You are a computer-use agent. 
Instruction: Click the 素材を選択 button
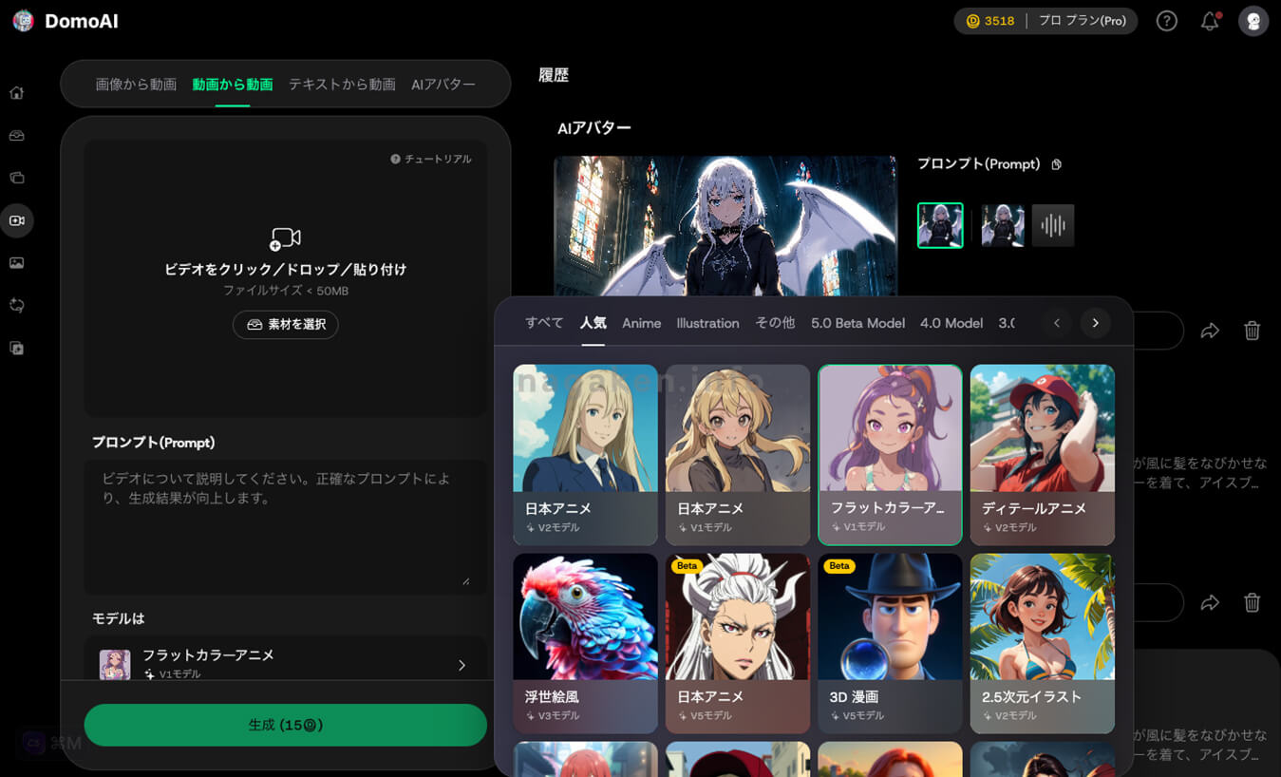[x=285, y=325]
